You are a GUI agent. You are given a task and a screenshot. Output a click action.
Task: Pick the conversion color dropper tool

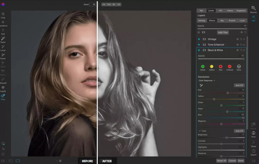(201, 86)
